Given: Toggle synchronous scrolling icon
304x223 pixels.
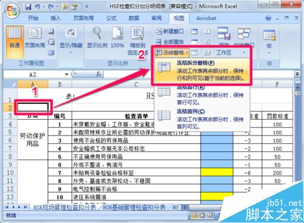Looking at the screenshot, I should 207,42.
